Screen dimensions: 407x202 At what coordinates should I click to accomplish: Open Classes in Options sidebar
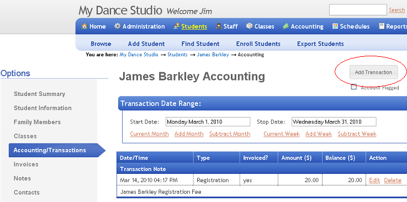pyautogui.click(x=25, y=136)
